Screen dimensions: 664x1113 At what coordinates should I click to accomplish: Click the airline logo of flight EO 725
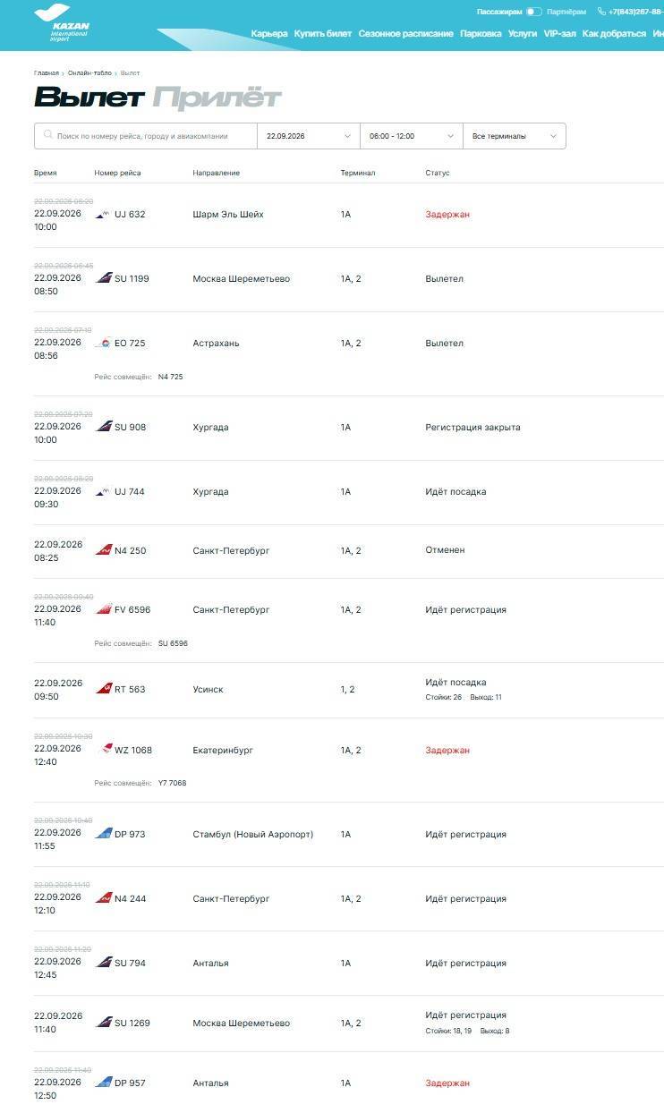104,343
